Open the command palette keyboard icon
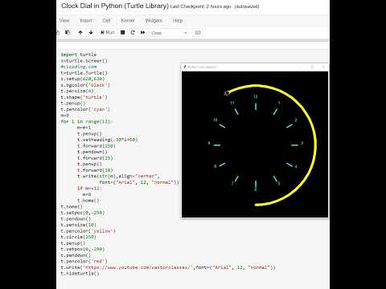Image resolution: width=386 pixels, height=289 pixels. [x=198, y=33]
